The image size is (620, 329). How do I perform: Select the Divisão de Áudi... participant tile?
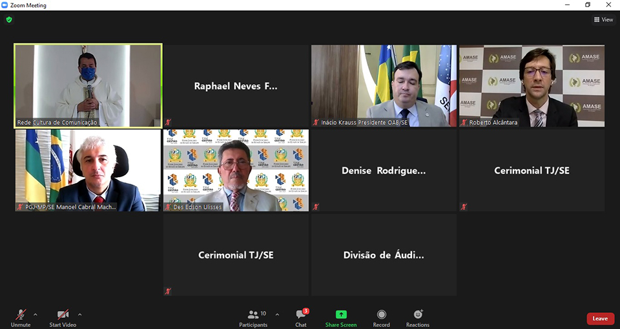(384, 255)
